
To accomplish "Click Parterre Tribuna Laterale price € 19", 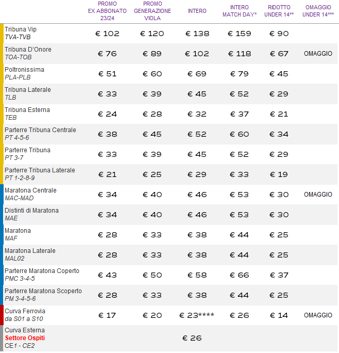I will [x=279, y=174].
